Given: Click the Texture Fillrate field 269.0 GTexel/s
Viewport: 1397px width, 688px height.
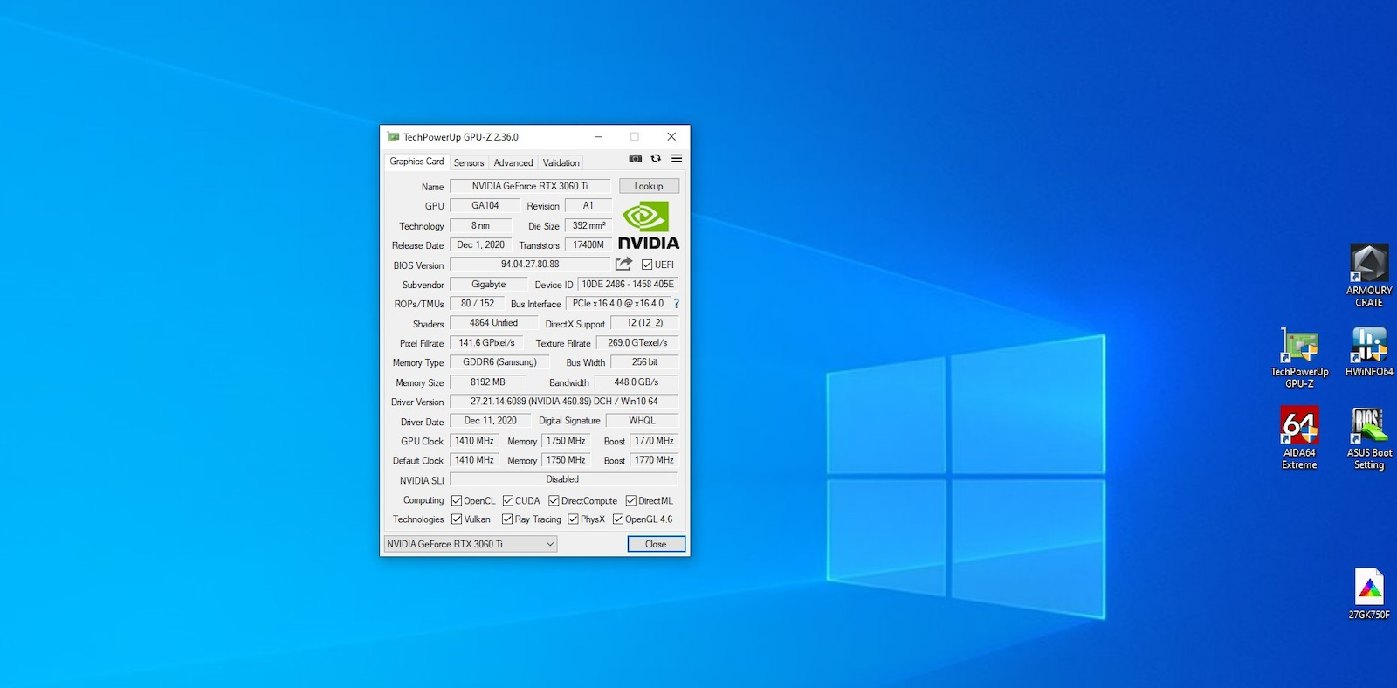Looking at the screenshot, I should click(637, 343).
